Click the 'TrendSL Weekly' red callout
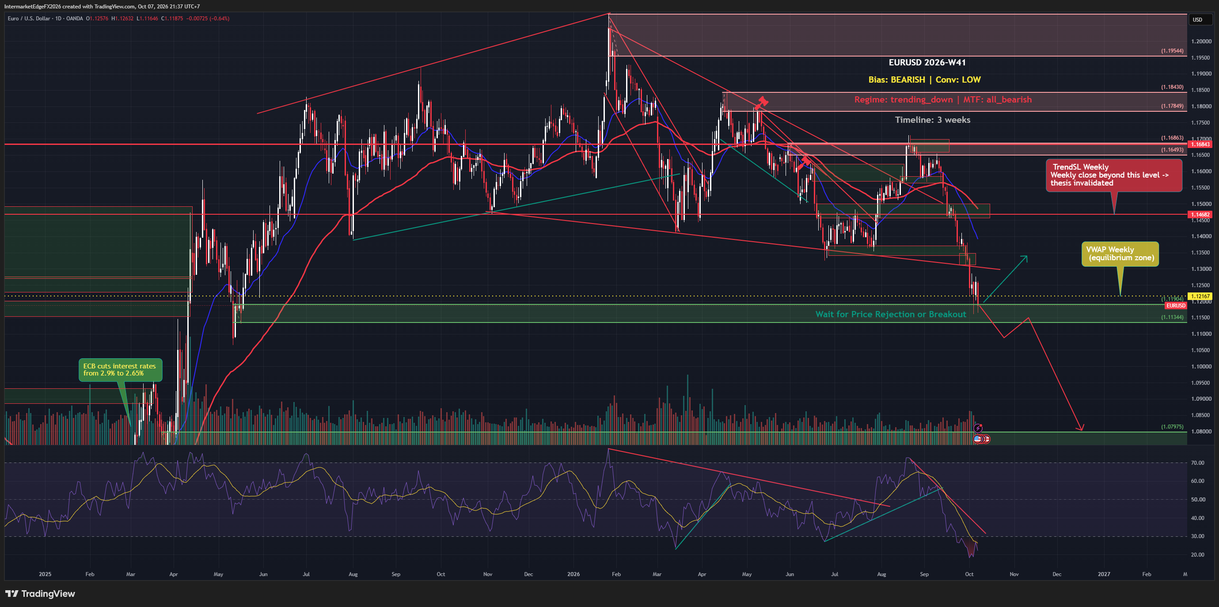This screenshot has width=1219, height=607. [x=1113, y=175]
